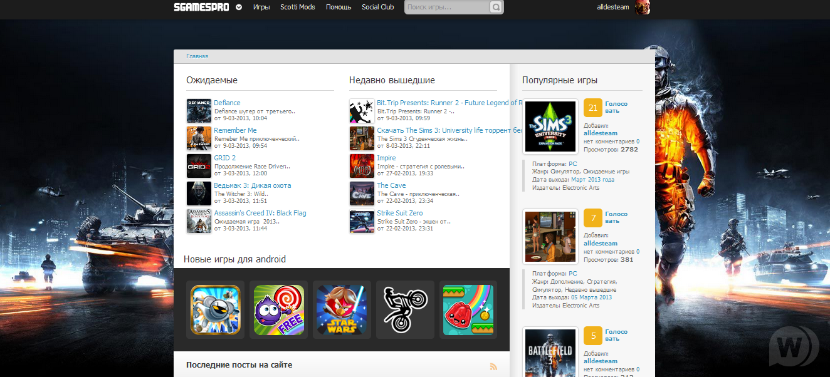Open Assassin's Creed IV: Black Flag link
Screen dimensions: 830x377
(x=260, y=213)
